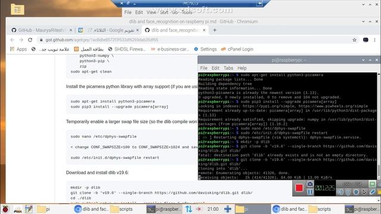Screen dimensions: 381x214
Task: Click the green capture-area icon in recorder
Action: pyautogui.click(x=372, y=184)
